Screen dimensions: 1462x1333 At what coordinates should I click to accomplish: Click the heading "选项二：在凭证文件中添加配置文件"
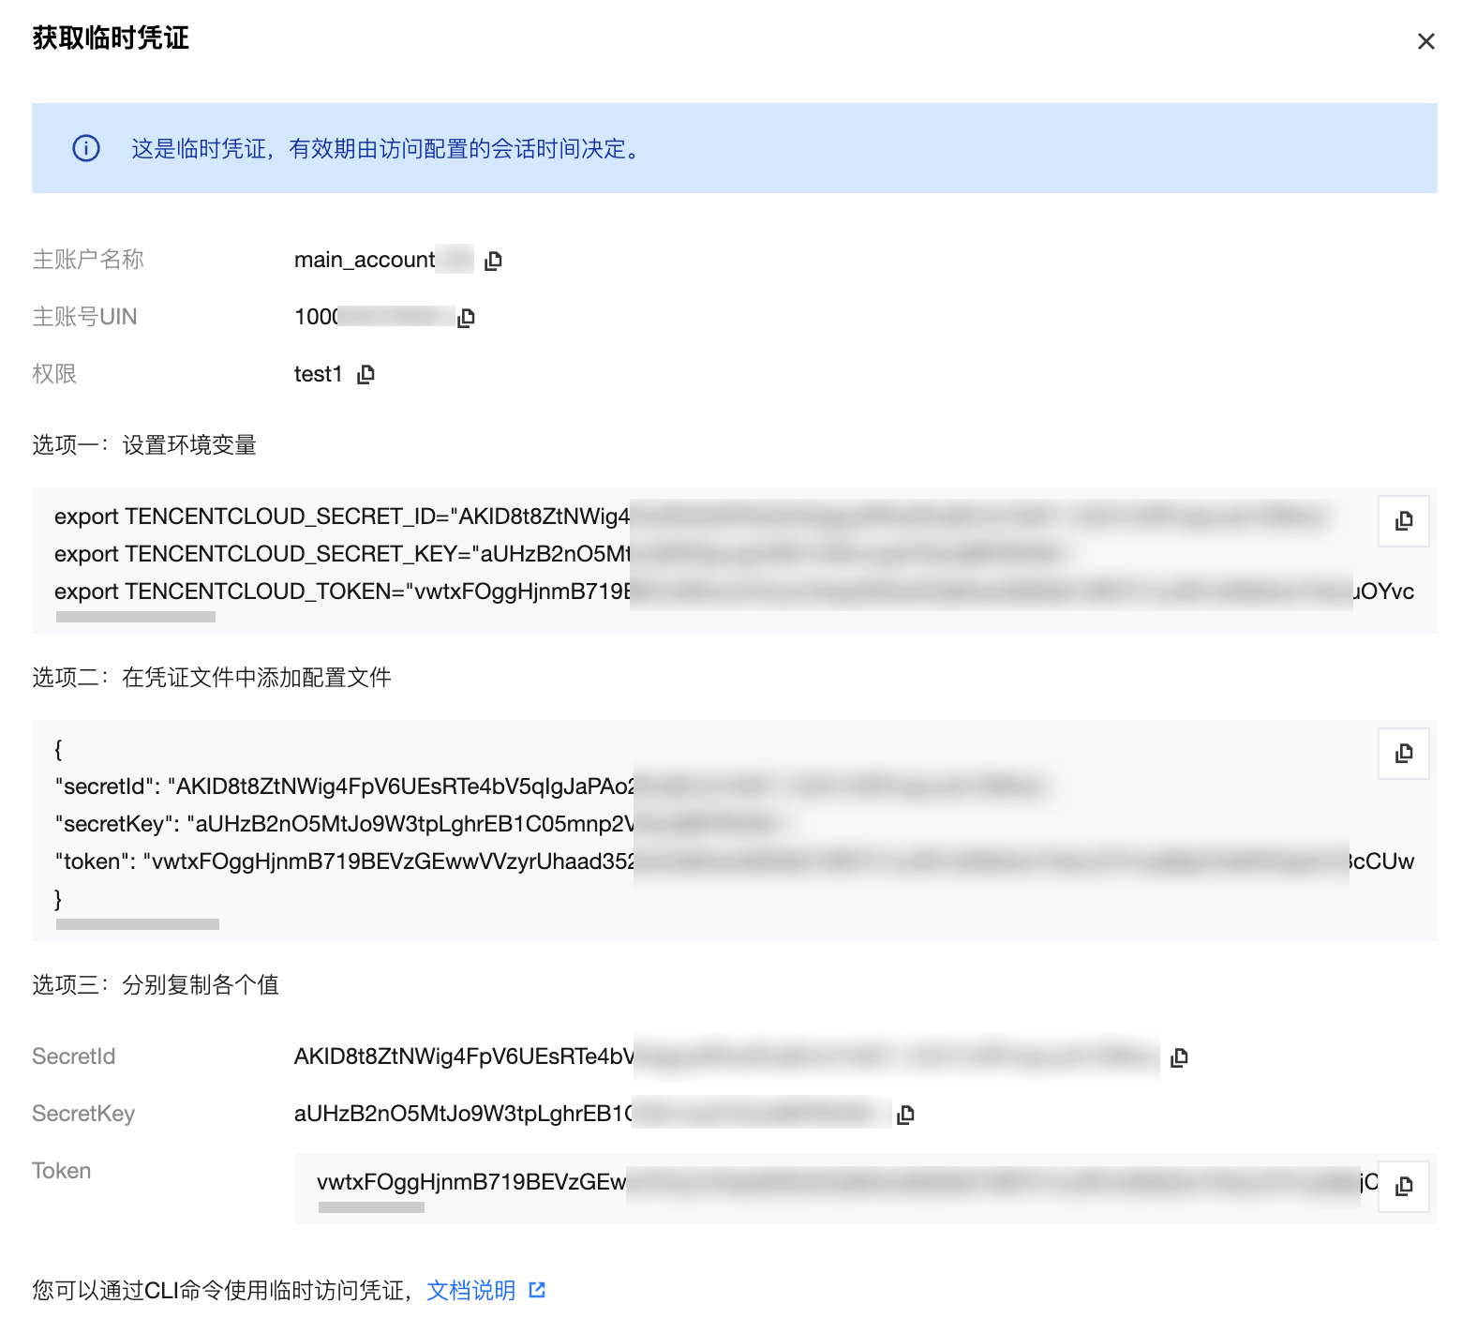[212, 678]
